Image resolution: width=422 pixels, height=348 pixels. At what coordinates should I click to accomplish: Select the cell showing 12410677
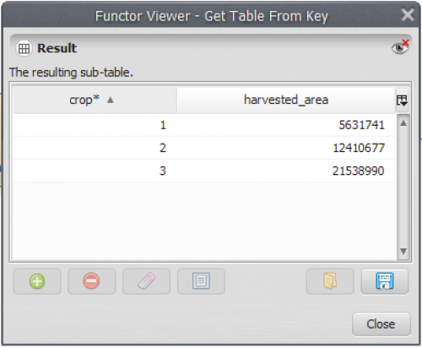(x=286, y=148)
